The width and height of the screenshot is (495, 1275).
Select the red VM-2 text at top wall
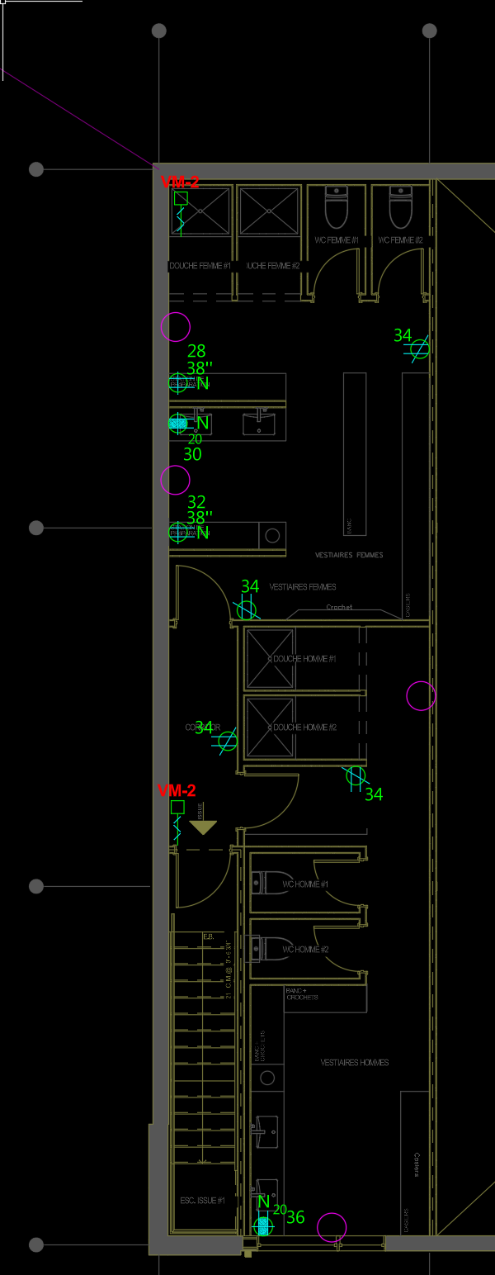(x=180, y=182)
